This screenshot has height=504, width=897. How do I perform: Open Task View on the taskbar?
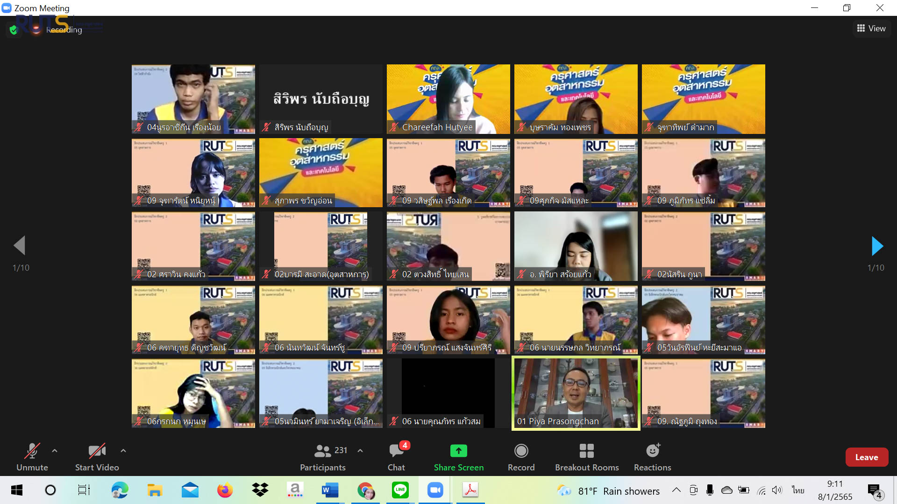84,490
